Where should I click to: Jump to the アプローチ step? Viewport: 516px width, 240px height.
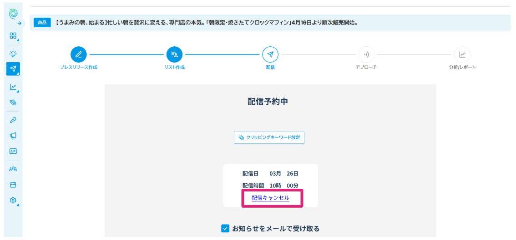click(x=366, y=55)
